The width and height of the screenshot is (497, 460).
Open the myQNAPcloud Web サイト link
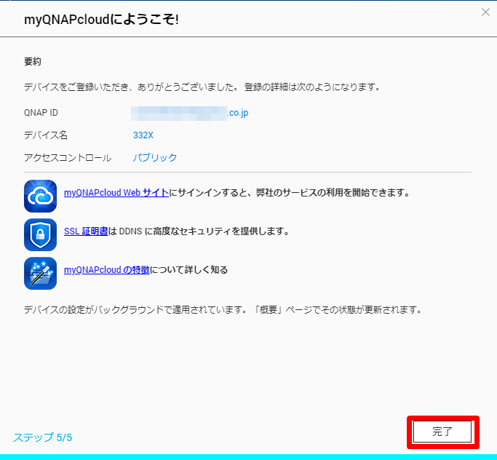click(116, 193)
